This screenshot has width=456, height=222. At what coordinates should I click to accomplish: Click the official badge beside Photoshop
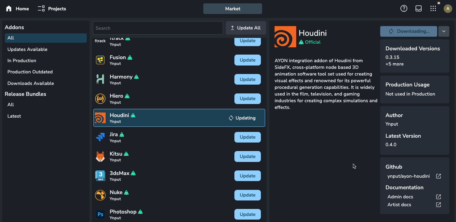(x=140, y=212)
